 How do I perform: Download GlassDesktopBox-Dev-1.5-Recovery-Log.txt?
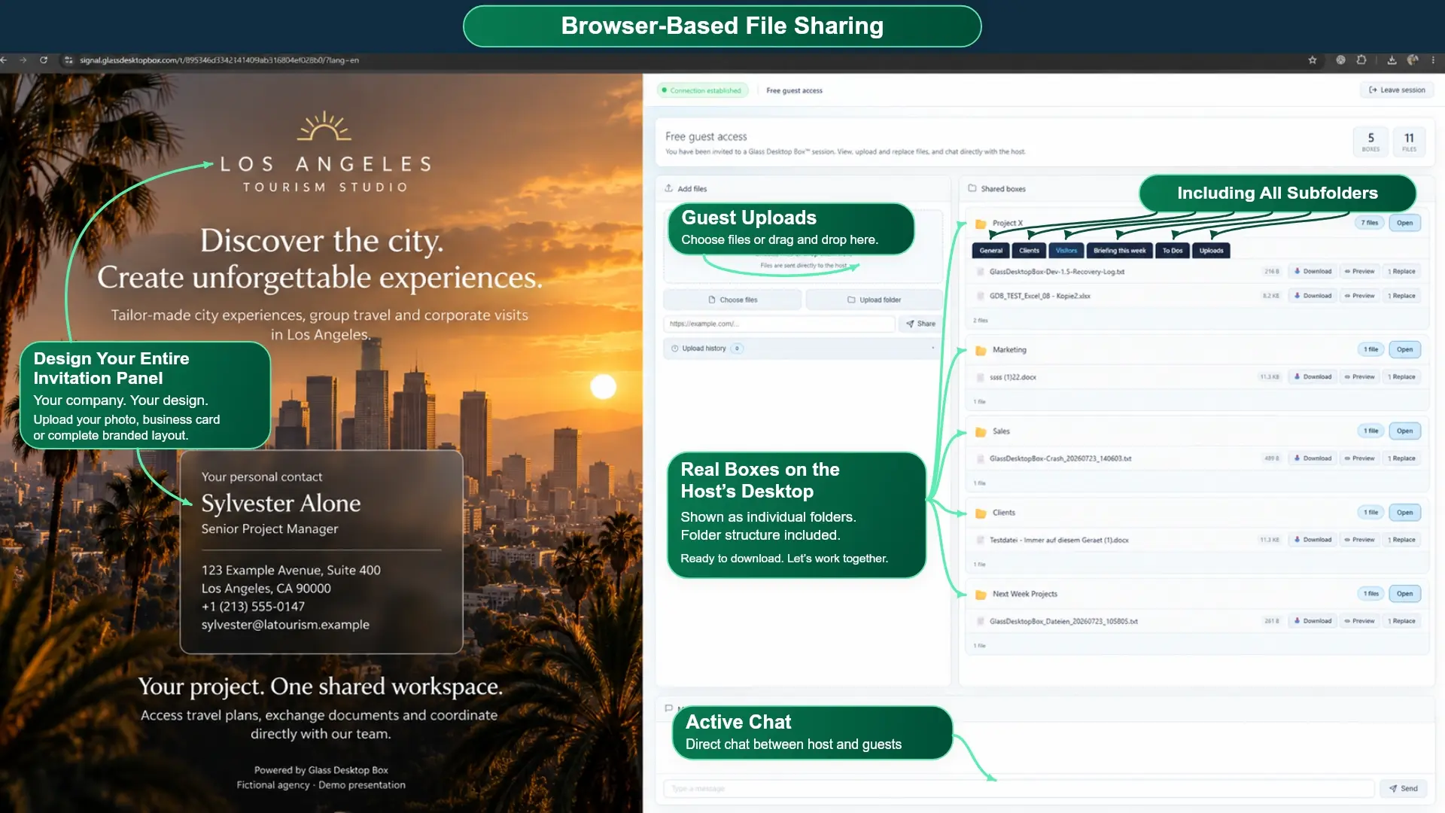1313,272
